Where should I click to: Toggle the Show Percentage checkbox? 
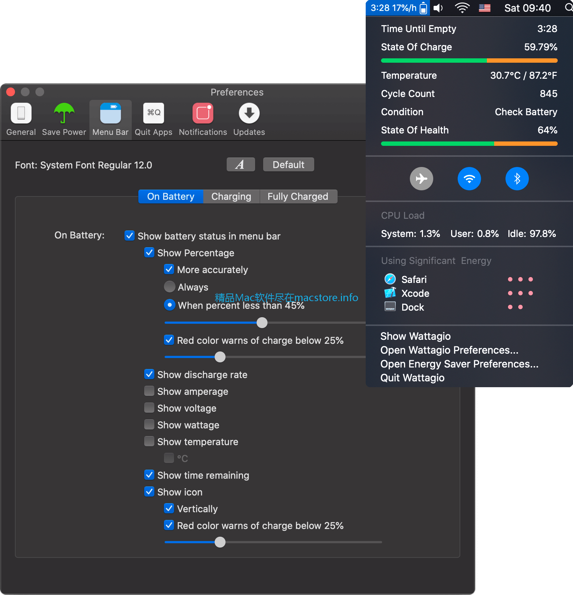point(149,252)
